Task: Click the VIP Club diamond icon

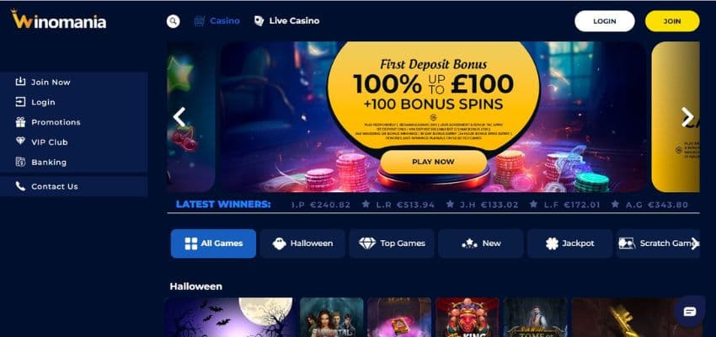Action: 20,142
